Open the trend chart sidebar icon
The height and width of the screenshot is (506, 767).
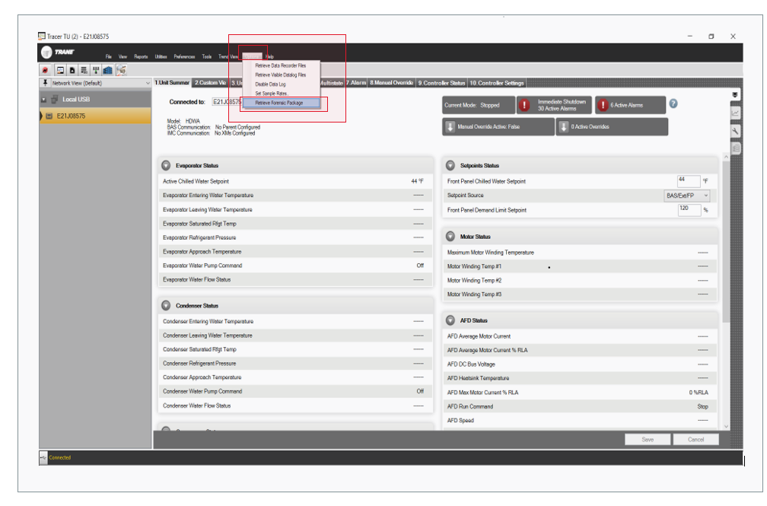tap(735, 113)
